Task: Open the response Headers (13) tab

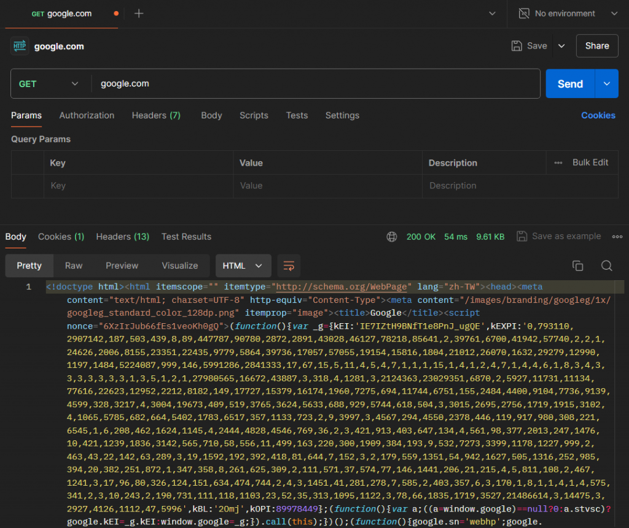Action: point(122,237)
